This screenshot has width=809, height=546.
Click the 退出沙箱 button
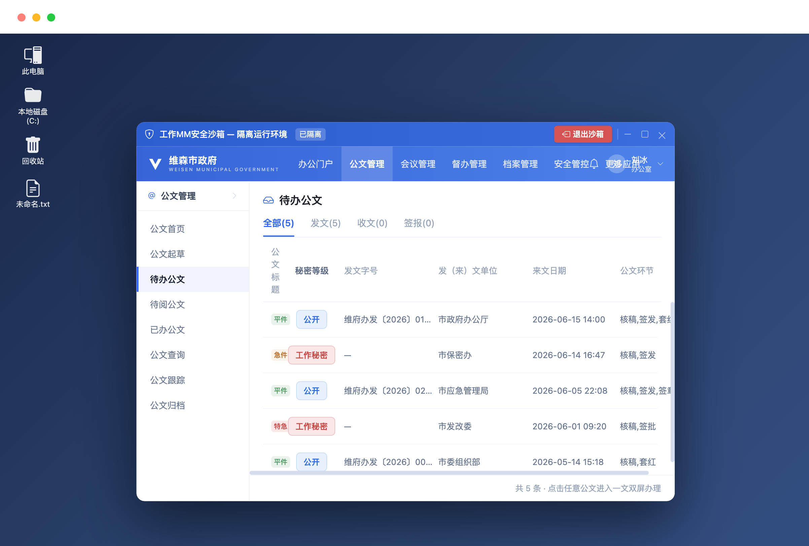point(583,134)
